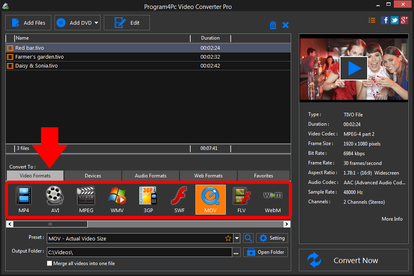414x276 pixels.
Task: Open the Facebook share icon
Action: pos(385,20)
